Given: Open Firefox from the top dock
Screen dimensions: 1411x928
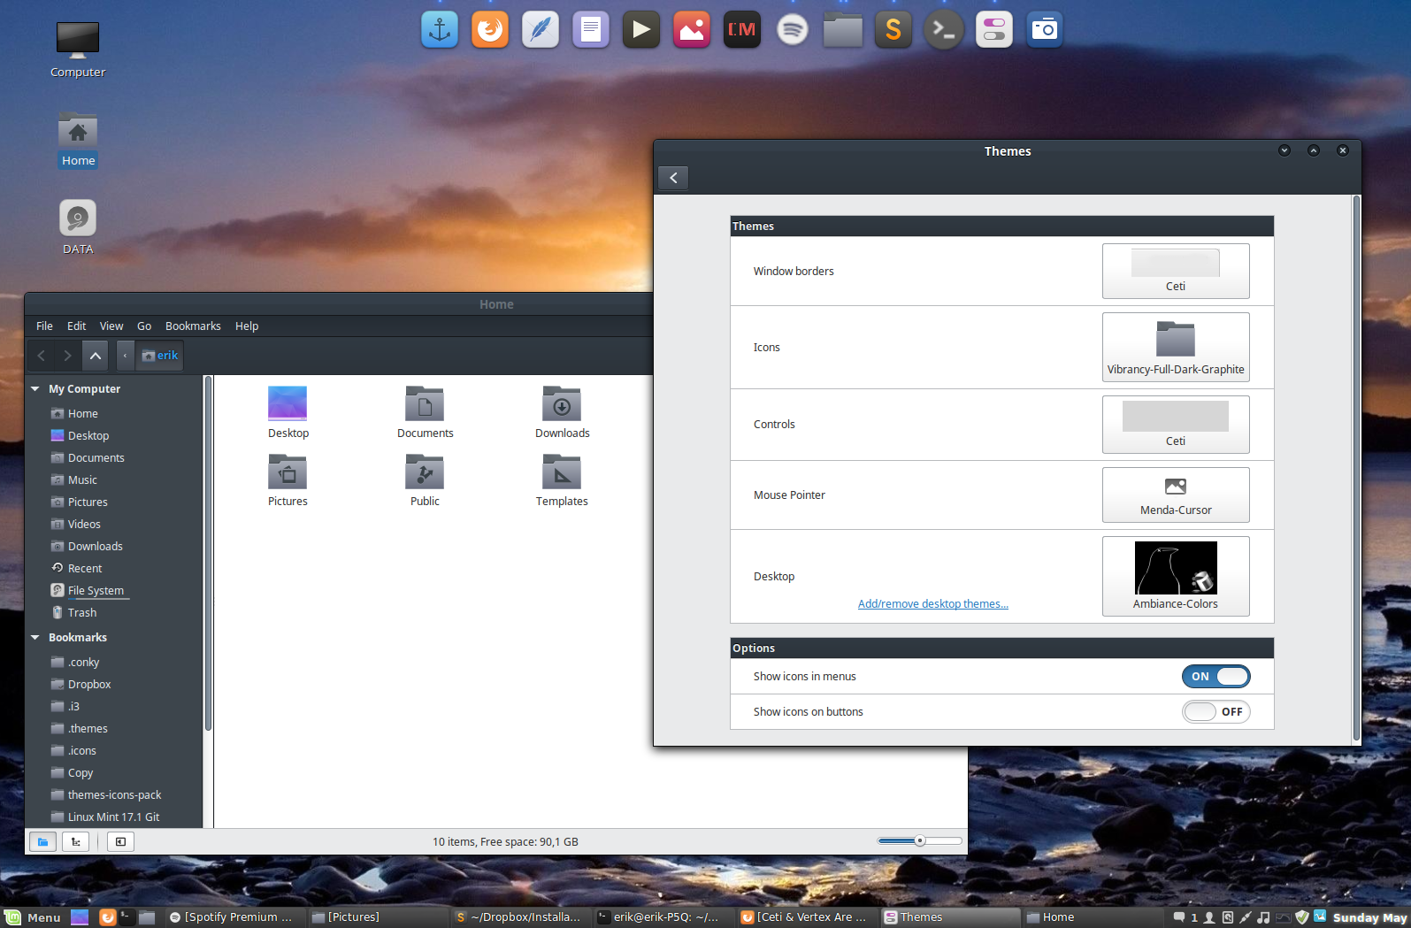Looking at the screenshot, I should click(490, 30).
